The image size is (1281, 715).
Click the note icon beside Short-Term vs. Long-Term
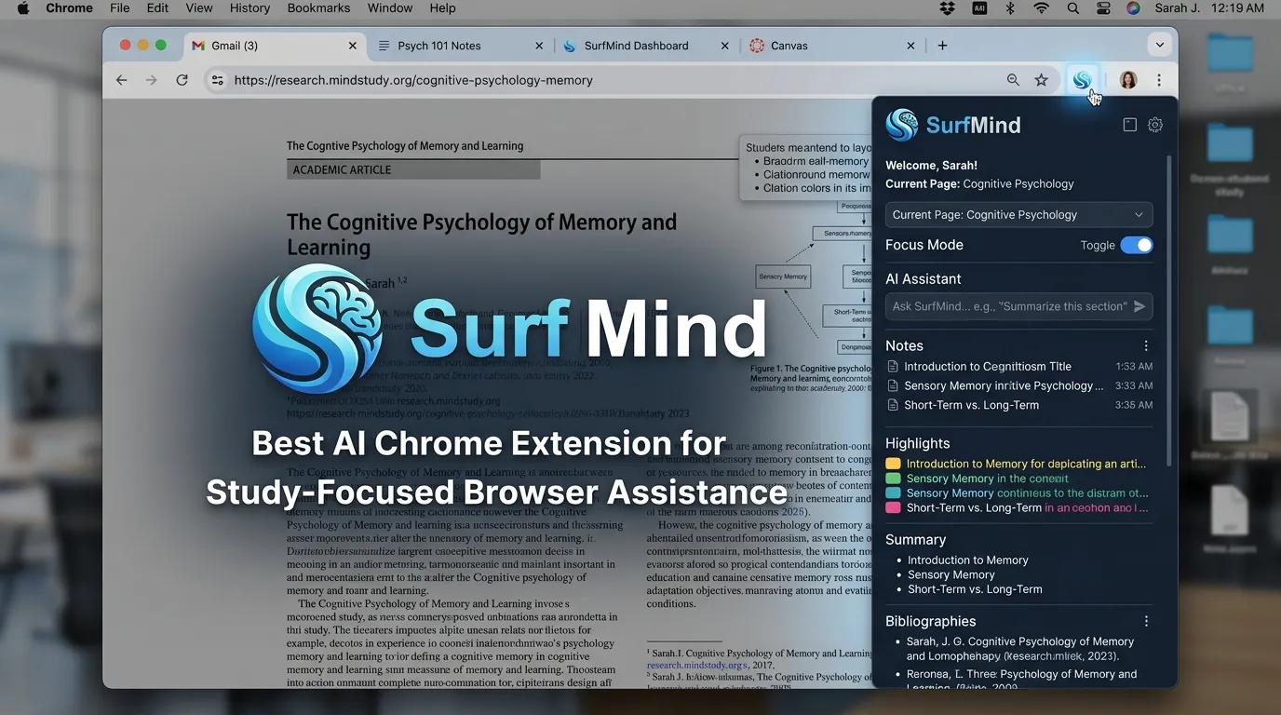(893, 405)
